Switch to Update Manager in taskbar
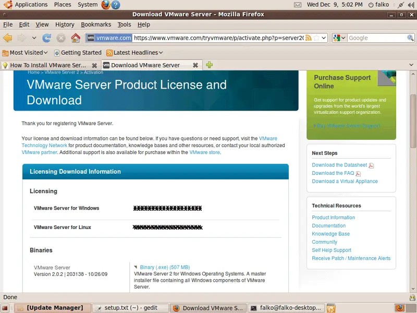Screen dimensions: 417x313 53,308
